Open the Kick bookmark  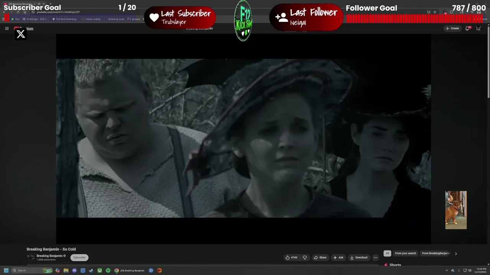[x=15, y=19]
